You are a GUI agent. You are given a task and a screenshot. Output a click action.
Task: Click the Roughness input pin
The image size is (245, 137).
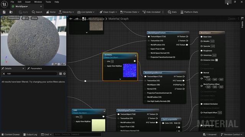point(202,51)
